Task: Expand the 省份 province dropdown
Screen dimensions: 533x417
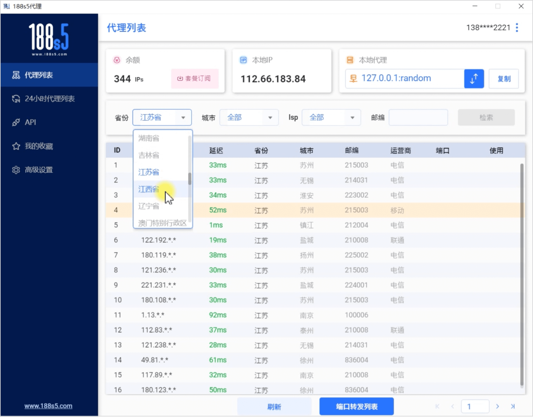Action: [x=162, y=117]
